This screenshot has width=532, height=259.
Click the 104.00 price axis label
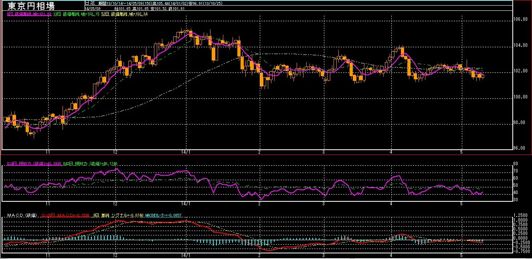click(521, 45)
